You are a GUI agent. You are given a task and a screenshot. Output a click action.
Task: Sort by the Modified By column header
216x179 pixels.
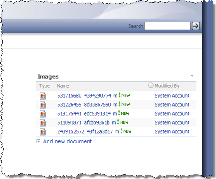(167, 86)
